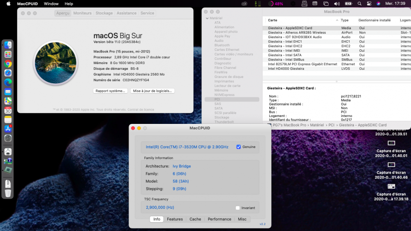Click the CPU monitor menu bar icon
Image resolution: width=411 pixels, height=231 pixels.
(258, 4)
